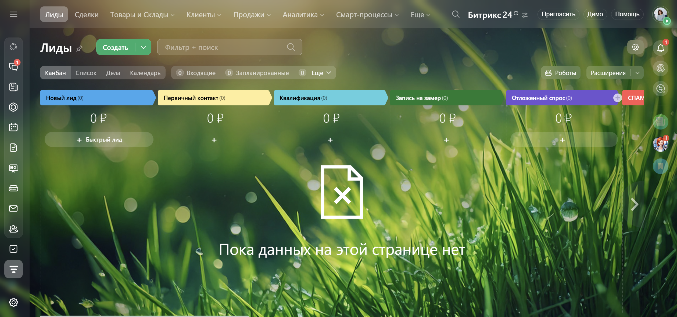Open the mail envelope icon in sidebar
The height and width of the screenshot is (317, 677).
(13, 208)
